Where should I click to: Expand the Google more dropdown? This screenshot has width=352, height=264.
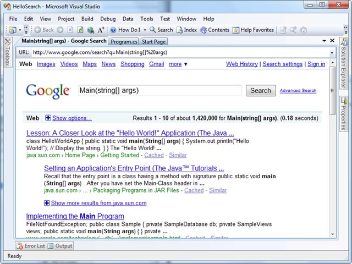click(178, 64)
